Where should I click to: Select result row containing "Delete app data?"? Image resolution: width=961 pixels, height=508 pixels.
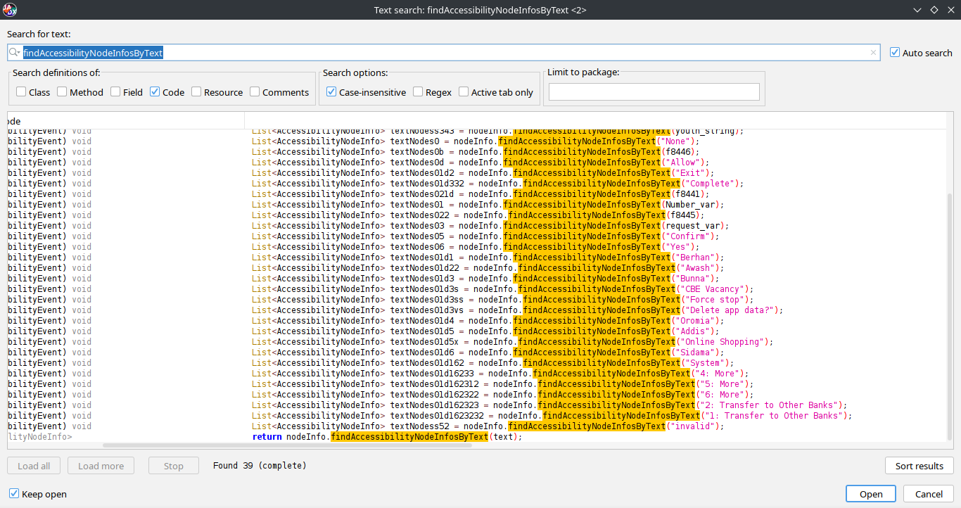(x=477, y=310)
